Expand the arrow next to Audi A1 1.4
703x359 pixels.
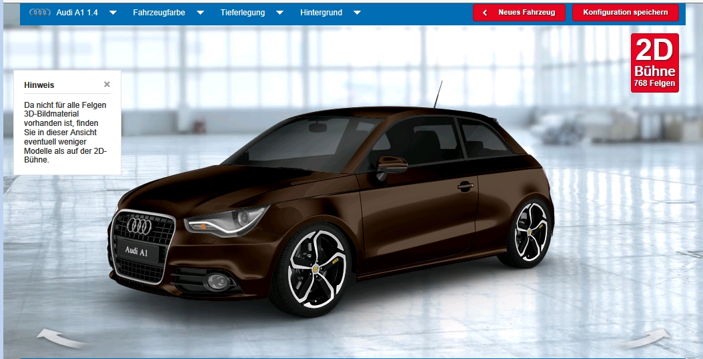click(x=113, y=13)
